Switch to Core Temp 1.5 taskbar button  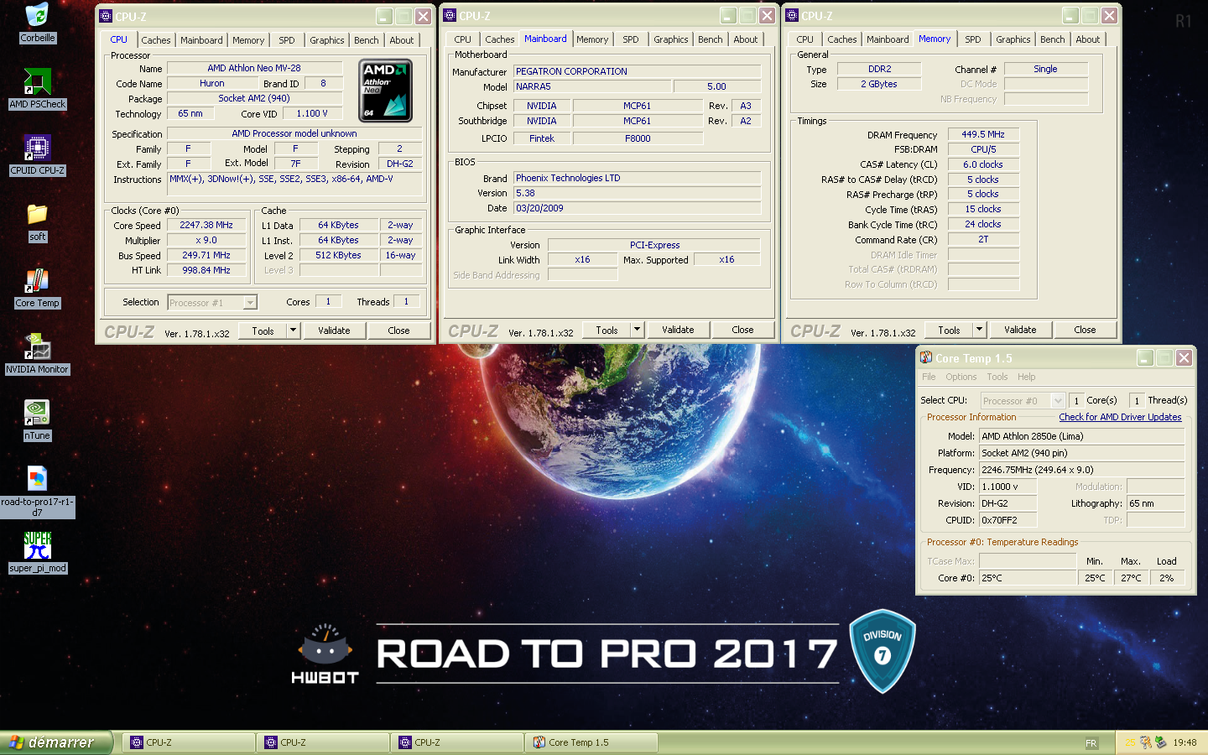[x=592, y=742]
